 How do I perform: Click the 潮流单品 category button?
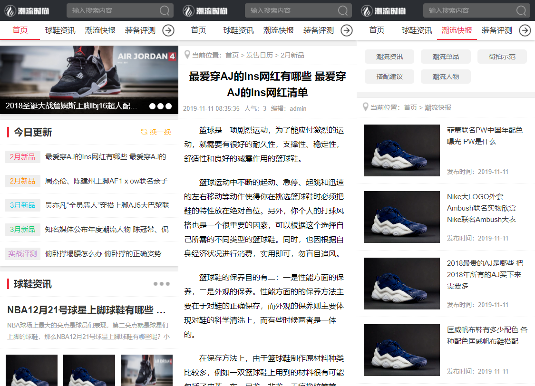point(446,57)
